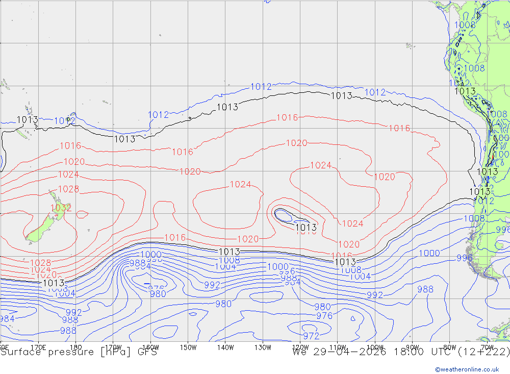Click the 1032 pressure label over New Zealand
This screenshot has height=374, width=510.
coord(61,208)
